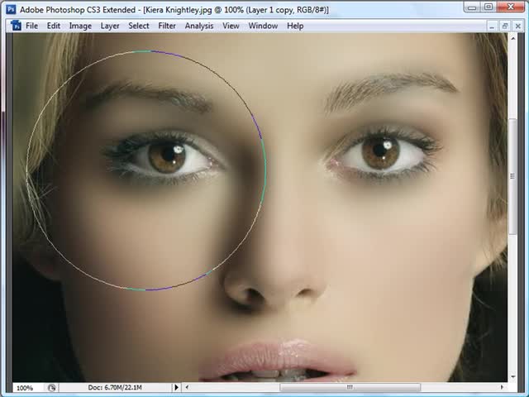Click the vertical scrollbar up arrow
The image size is (529, 397).
click(512, 40)
